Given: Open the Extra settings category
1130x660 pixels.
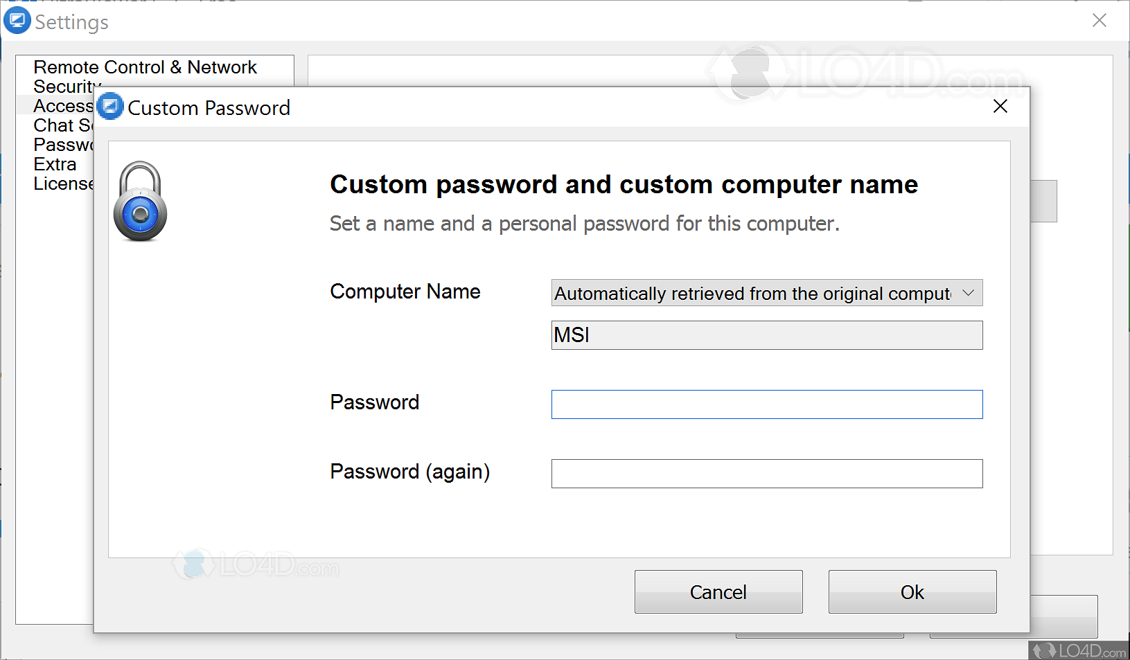Looking at the screenshot, I should click(x=55, y=164).
